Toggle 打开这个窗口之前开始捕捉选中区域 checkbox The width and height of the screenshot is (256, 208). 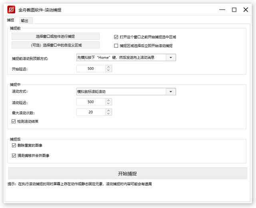point(116,37)
